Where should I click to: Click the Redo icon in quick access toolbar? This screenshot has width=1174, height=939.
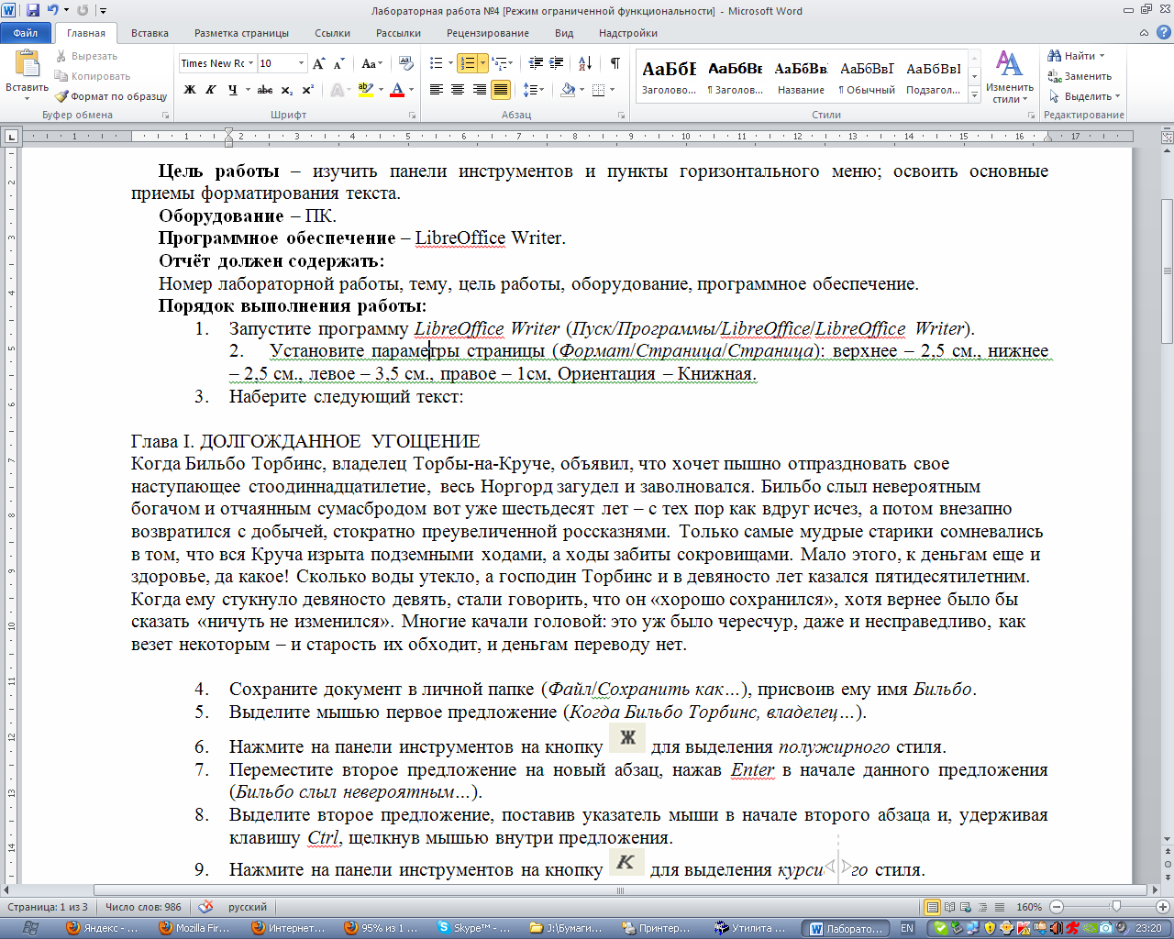83,10
